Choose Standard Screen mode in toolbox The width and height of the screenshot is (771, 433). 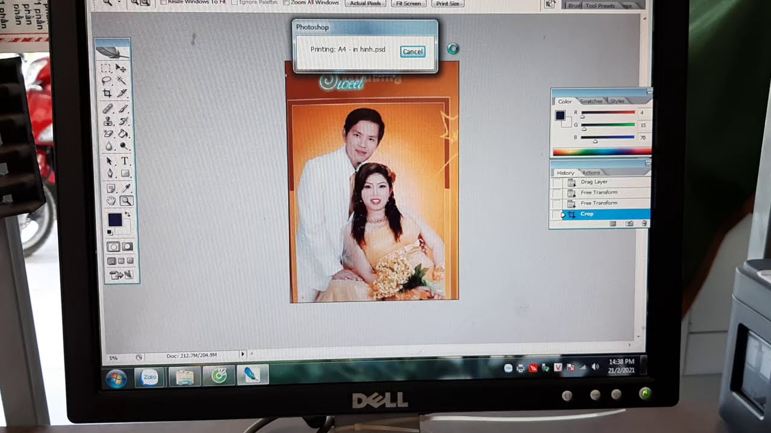(111, 261)
